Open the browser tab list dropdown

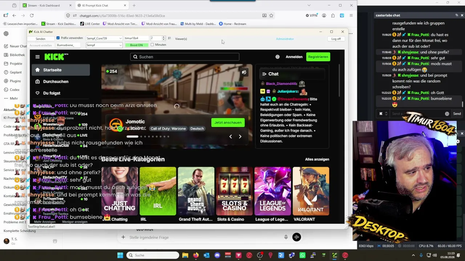[x=309, y=5]
